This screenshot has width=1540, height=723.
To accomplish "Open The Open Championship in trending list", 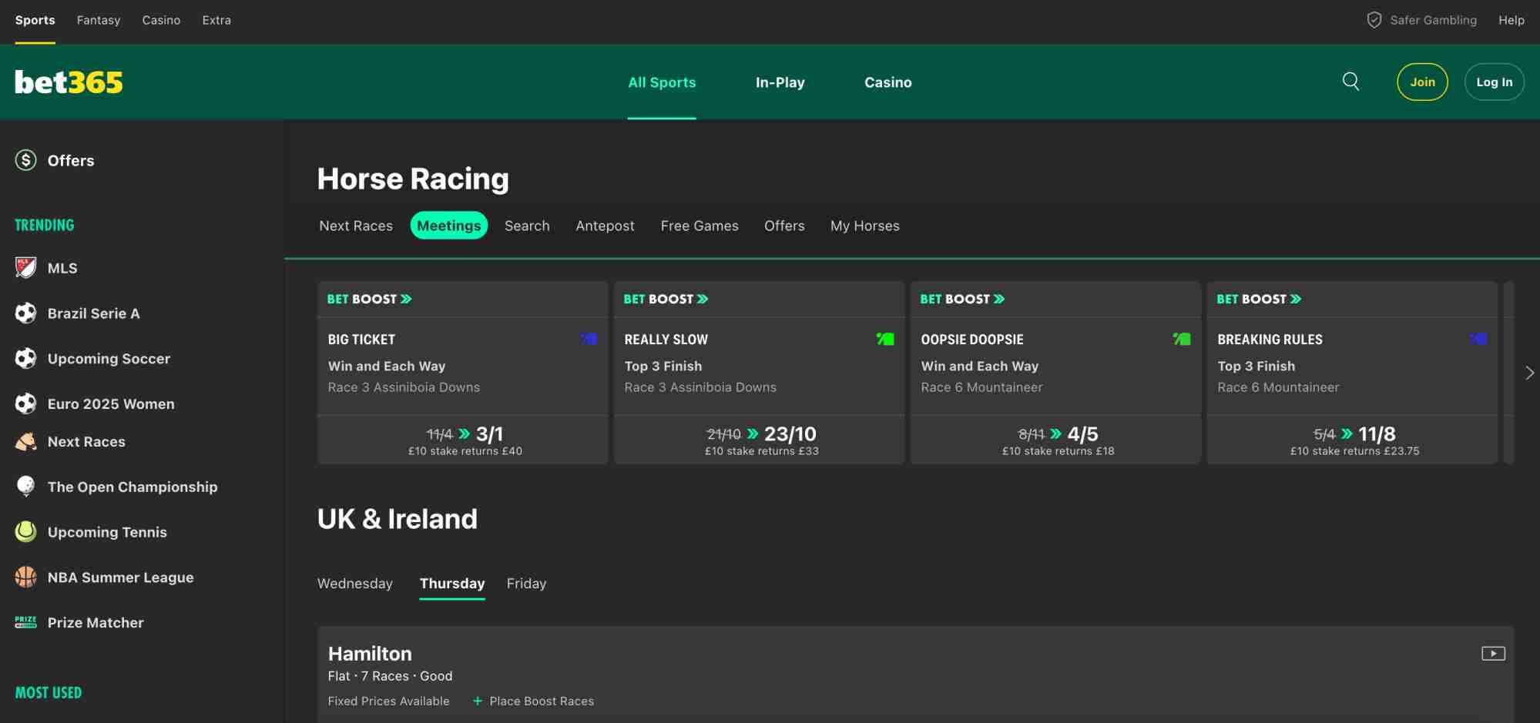I will [x=133, y=487].
